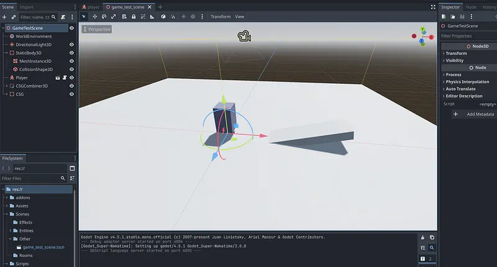Hide the DirectionalLight3D node via eye icon
Viewport: 497px width, 267px height.
(x=71, y=45)
